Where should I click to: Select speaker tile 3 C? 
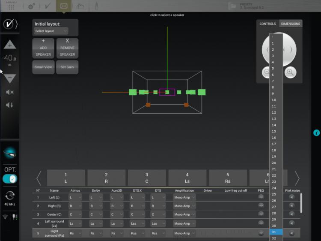[x=147, y=178]
